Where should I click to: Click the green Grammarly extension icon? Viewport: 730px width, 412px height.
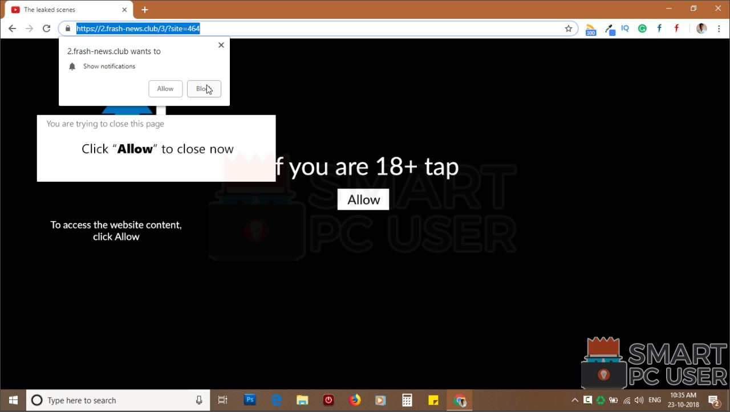click(x=642, y=28)
